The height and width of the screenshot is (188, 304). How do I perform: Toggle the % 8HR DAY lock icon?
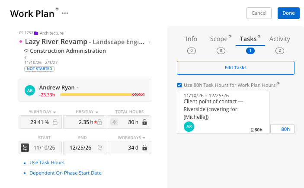(55, 122)
